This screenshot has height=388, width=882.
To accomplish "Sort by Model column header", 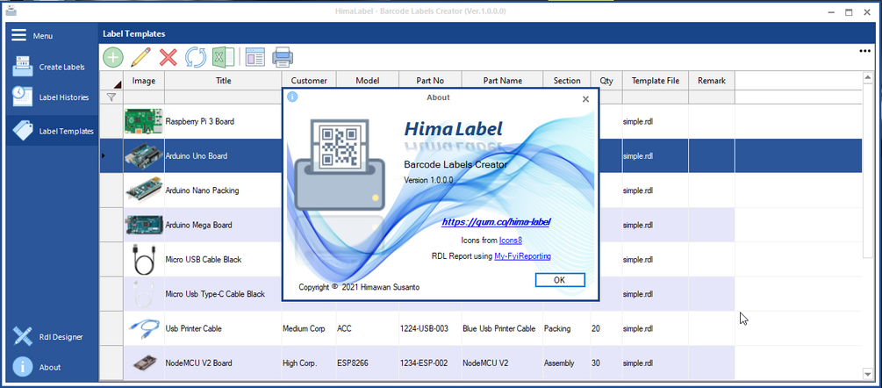I will (368, 81).
